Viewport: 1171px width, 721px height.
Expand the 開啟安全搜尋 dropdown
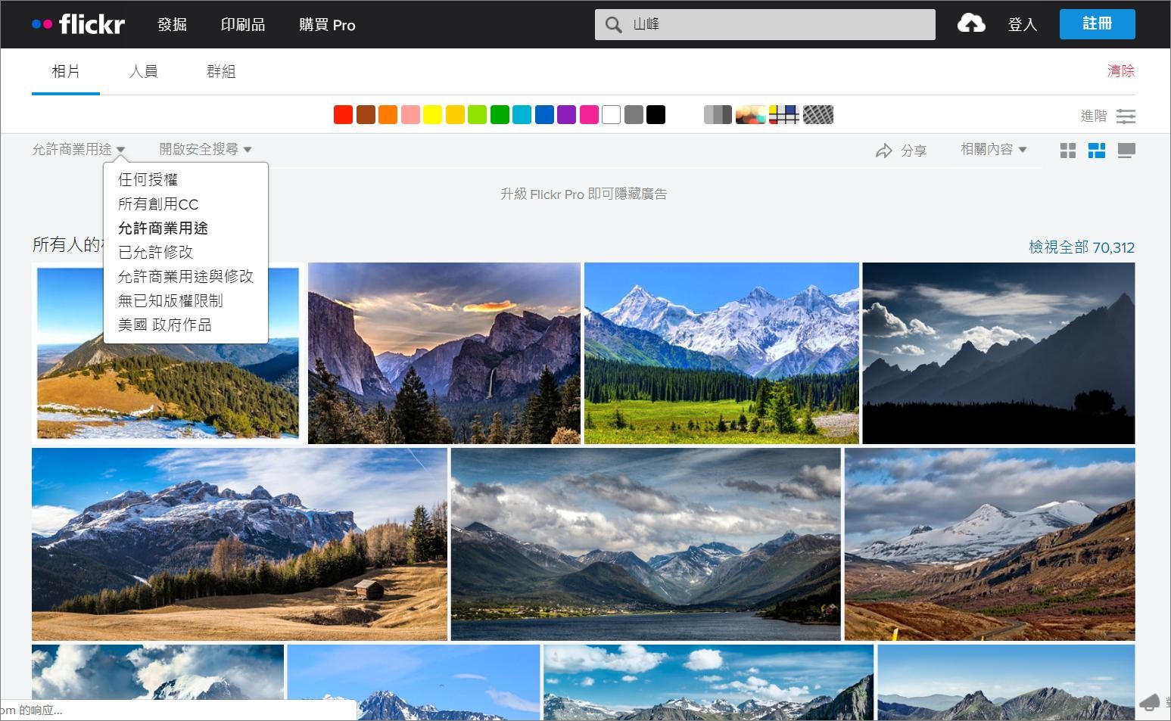click(x=205, y=150)
